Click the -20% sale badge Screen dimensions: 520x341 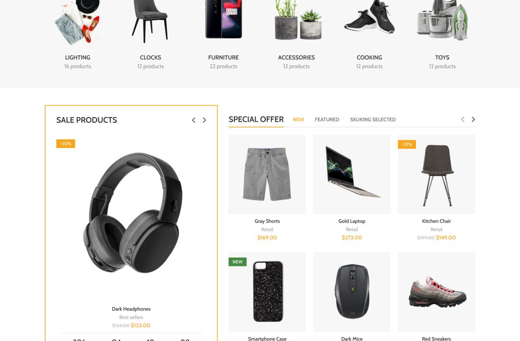(65, 144)
